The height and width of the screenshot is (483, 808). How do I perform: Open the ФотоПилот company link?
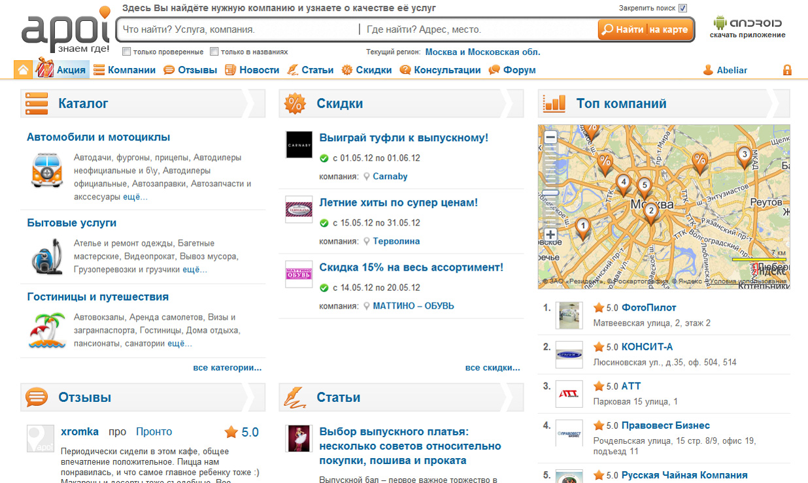tap(648, 308)
